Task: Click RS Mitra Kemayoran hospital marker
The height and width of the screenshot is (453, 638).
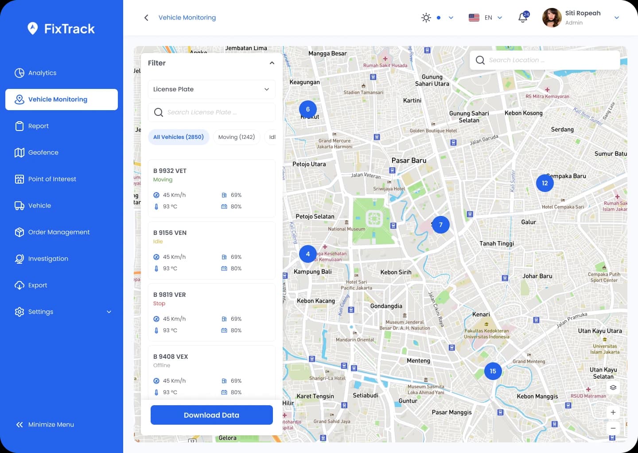Action: pos(547,90)
